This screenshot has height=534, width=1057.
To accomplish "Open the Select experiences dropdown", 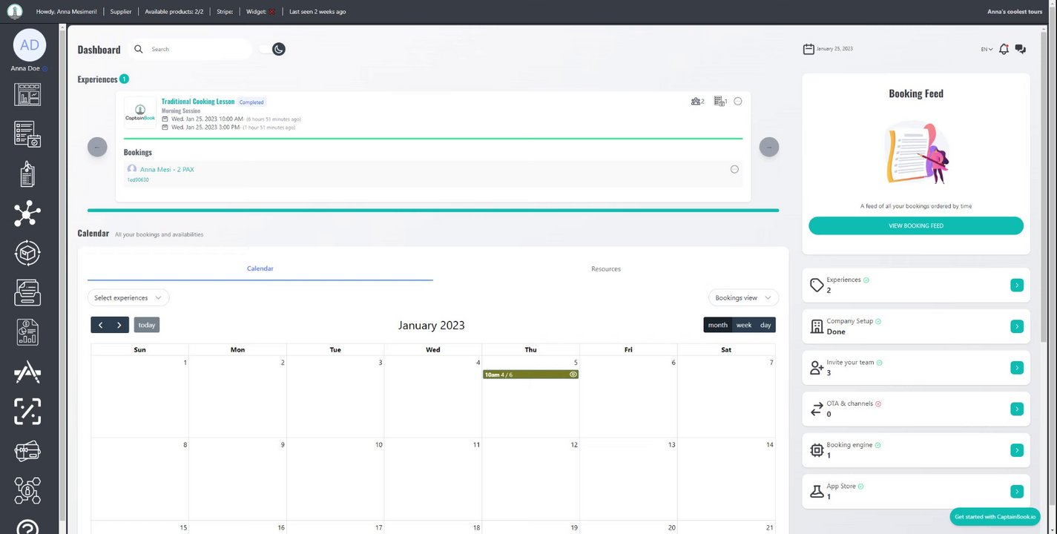I will [128, 297].
